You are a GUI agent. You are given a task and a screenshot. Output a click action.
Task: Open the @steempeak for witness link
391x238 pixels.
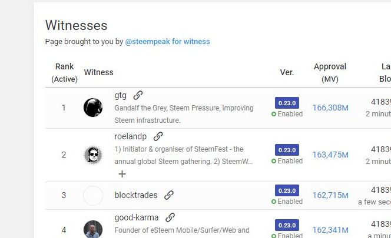[167, 42]
